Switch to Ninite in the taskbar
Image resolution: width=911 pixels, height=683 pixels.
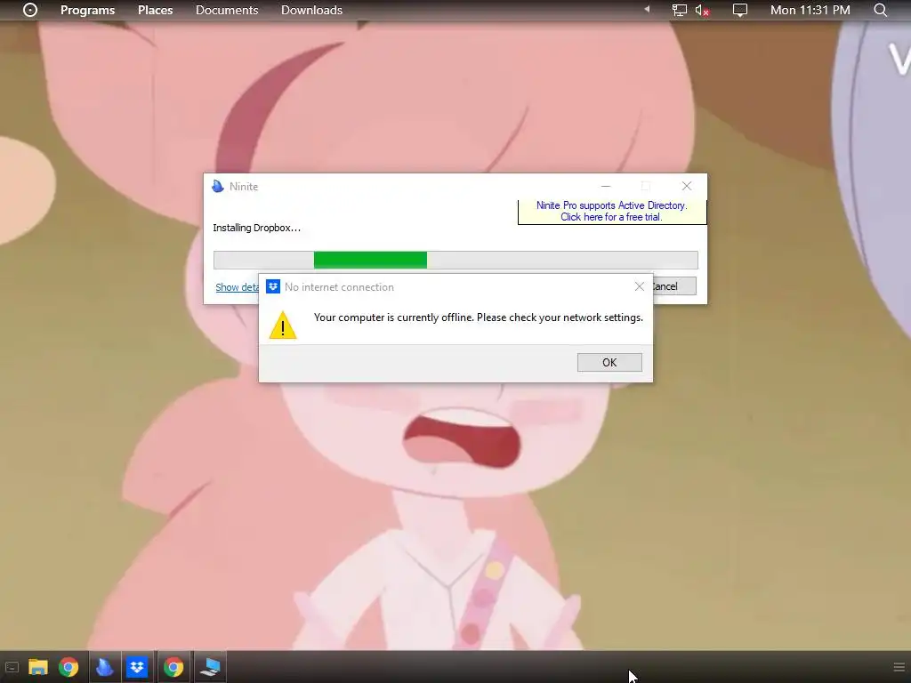[105, 667]
